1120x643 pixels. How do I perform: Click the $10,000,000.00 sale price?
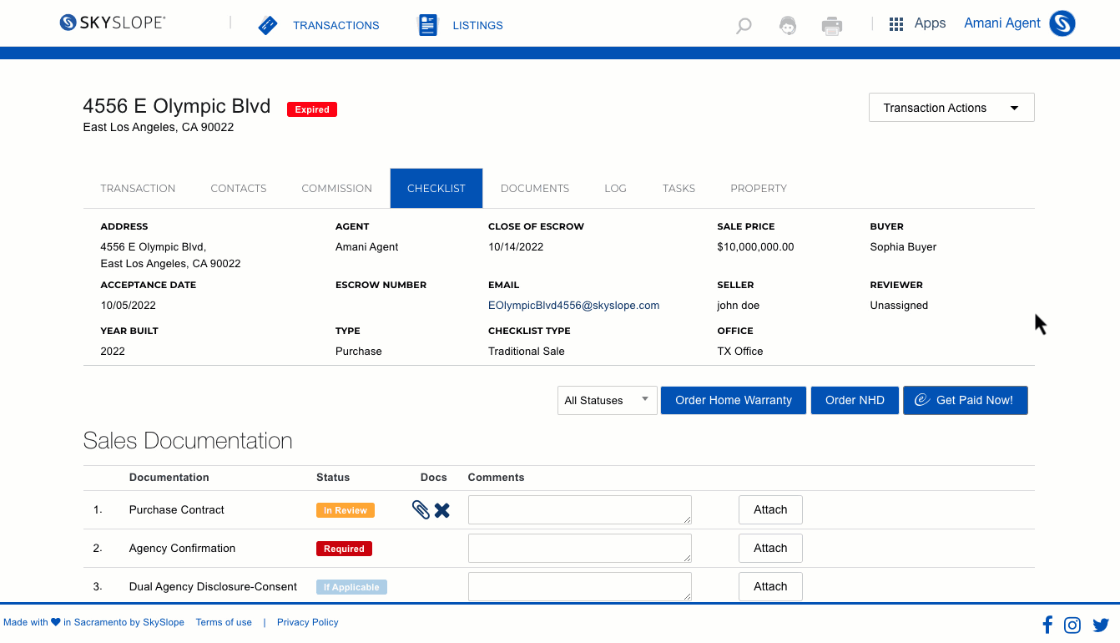(x=755, y=247)
